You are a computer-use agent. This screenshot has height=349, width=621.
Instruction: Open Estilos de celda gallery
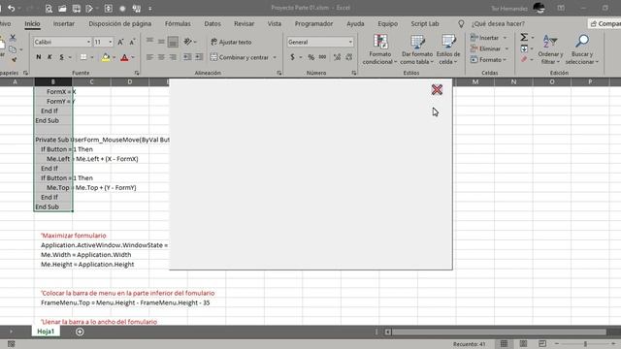click(x=448, y=49)
